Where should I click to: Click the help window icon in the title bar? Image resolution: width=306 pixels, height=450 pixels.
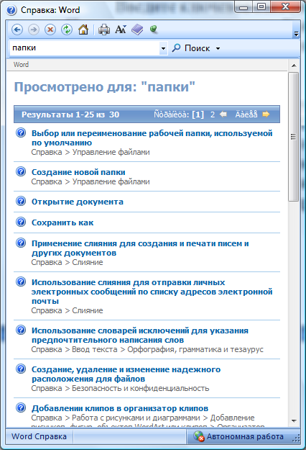click(x=11, y=10)
